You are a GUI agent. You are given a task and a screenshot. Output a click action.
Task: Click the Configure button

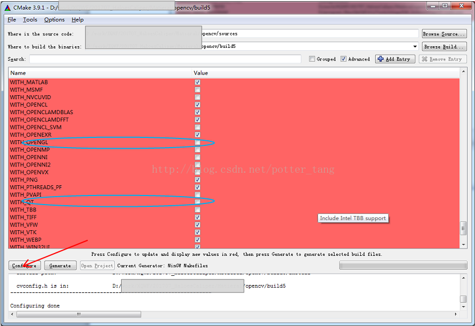[x=25, y=266]
